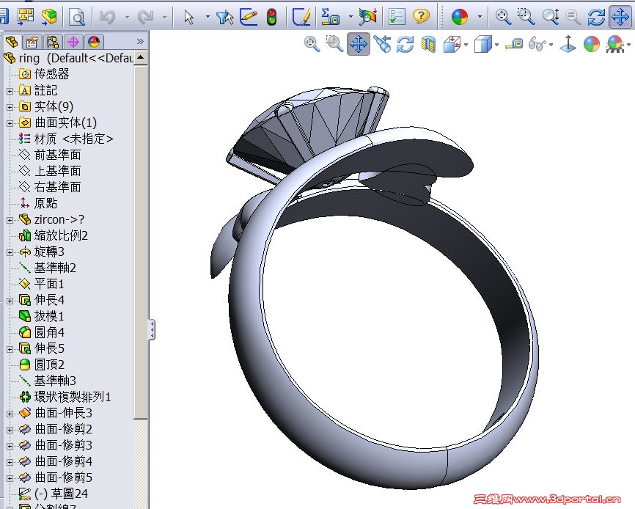
Task: Open the View Orientation dropdown arrow
Action: (x=466, y=45)
